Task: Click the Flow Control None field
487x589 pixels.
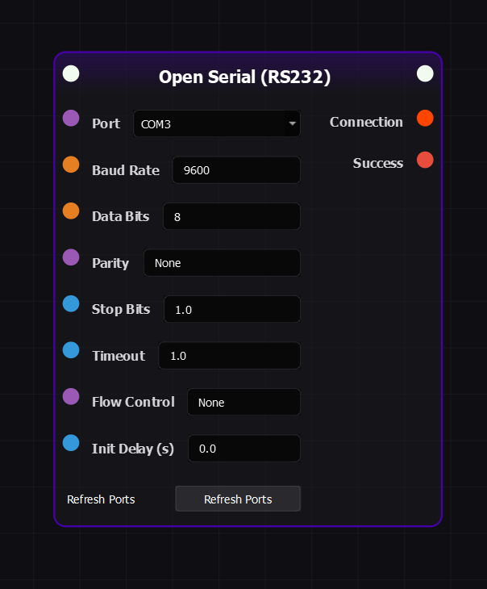Action: click(x=243, y=403)
